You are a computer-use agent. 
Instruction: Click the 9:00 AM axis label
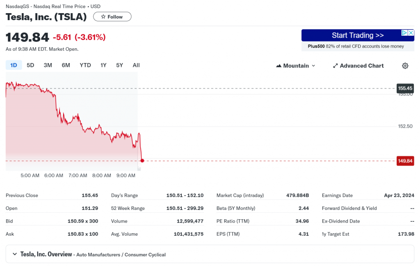[x=126, y=175]
